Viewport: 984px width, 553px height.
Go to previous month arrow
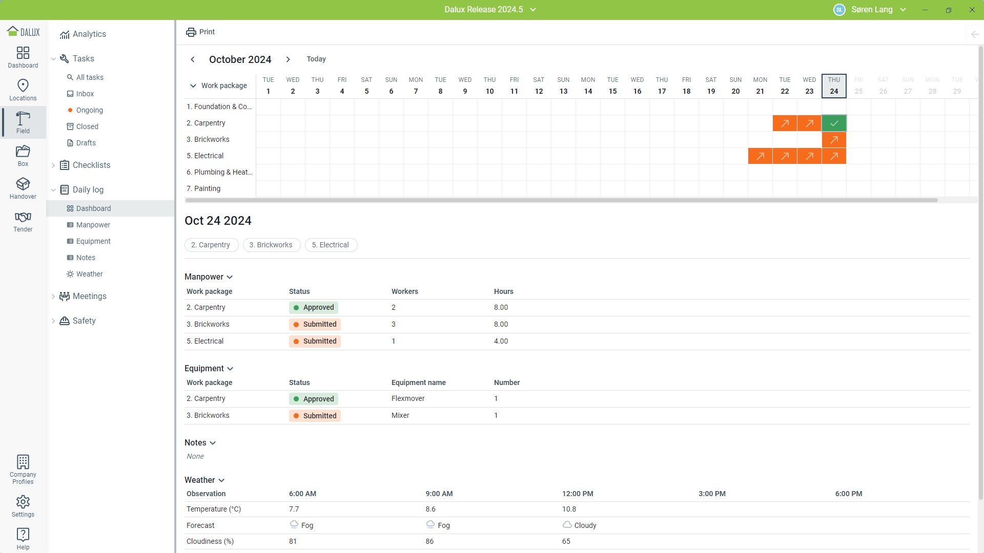(x=193, y=59)
